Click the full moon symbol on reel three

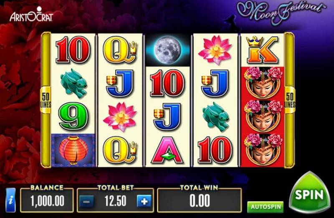coord(168,50)
